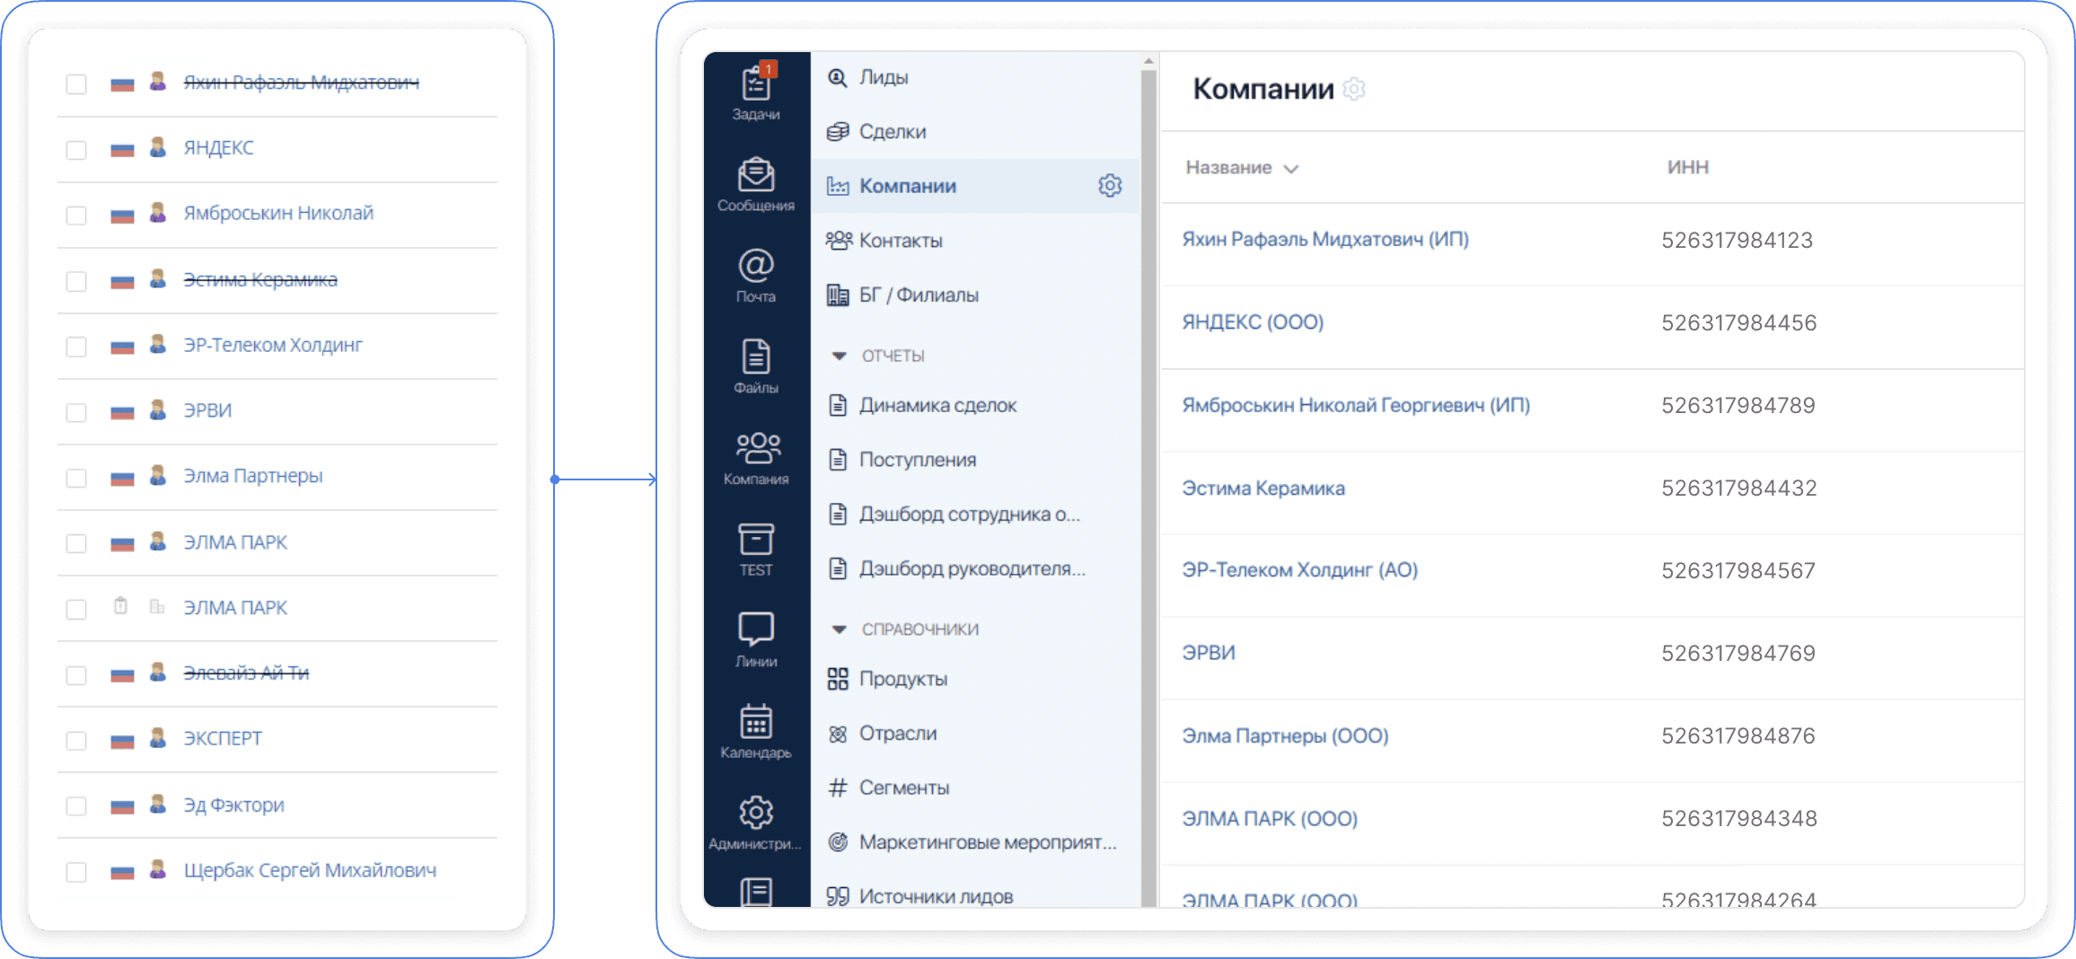Open the Линии chat icon
The image size is (2076, 959).
pos(756,629)
